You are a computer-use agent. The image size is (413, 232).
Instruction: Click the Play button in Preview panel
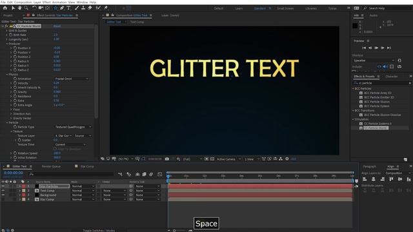click(x=376, y=48)
